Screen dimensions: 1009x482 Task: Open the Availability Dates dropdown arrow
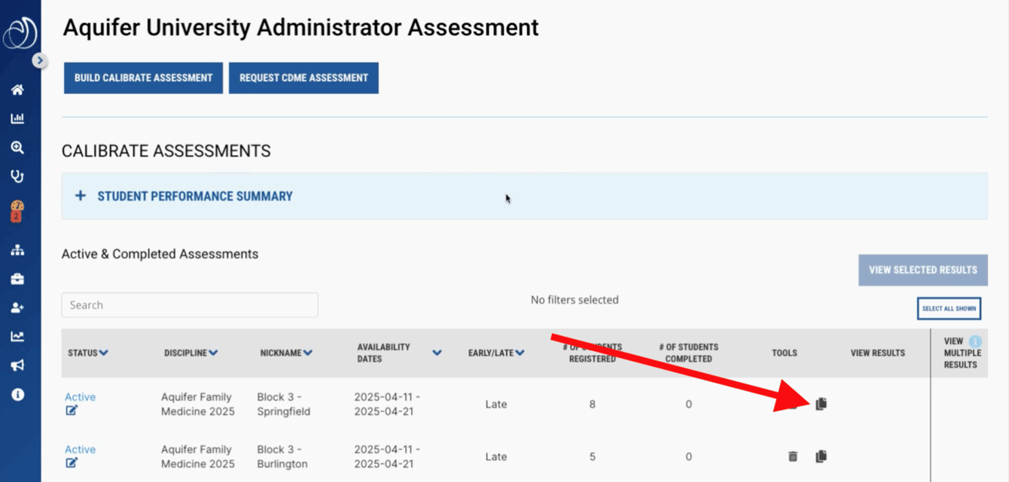(x=437, y=352)
